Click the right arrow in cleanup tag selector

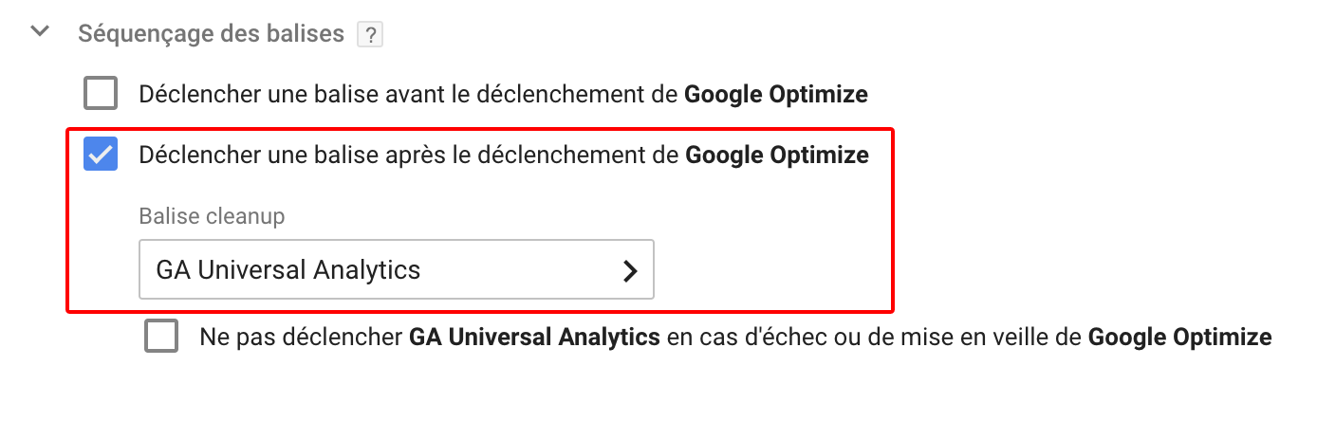click(629, 271)
